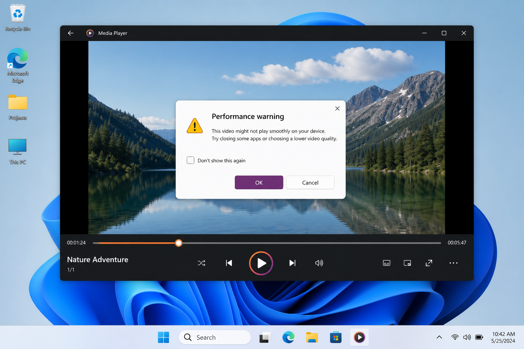Image resolution: width=524 pixels, height=349 pixels.
Task: Open subtitles and captions options
Action: [x=387, y=263]
